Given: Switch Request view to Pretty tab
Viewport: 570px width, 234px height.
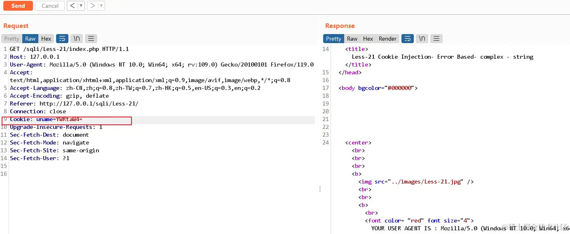Looking at the screenshot, I should [12, 39].
